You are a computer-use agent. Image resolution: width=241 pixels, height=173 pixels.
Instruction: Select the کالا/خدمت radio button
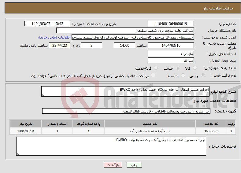[x=156, y=68]
